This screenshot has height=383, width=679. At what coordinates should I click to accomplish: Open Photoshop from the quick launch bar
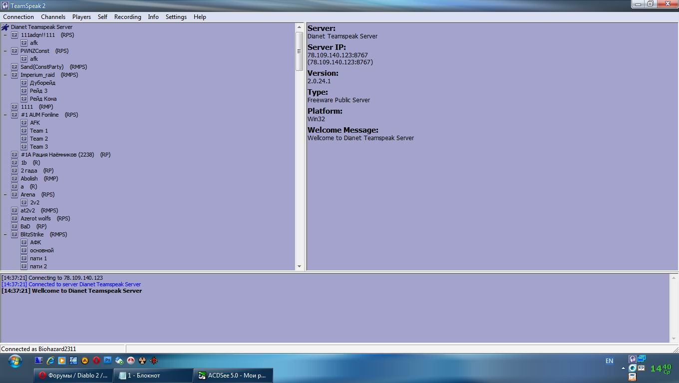click(108, 361)
